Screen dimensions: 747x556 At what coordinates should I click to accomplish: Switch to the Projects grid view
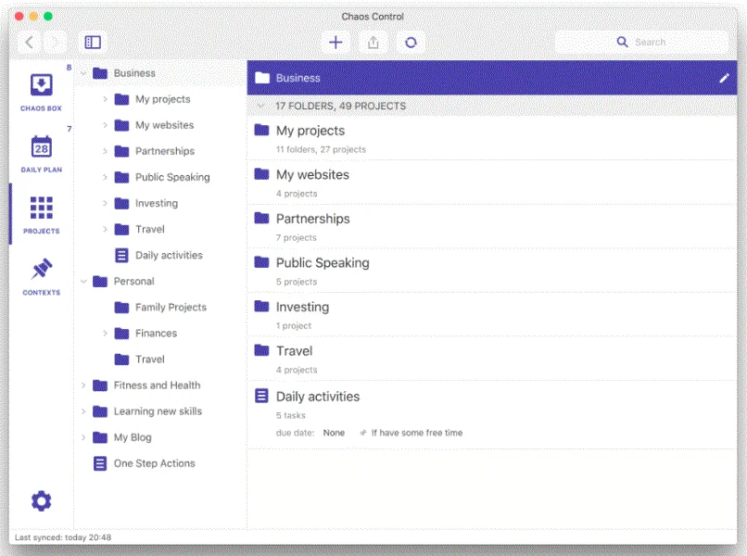pos(41,215)
